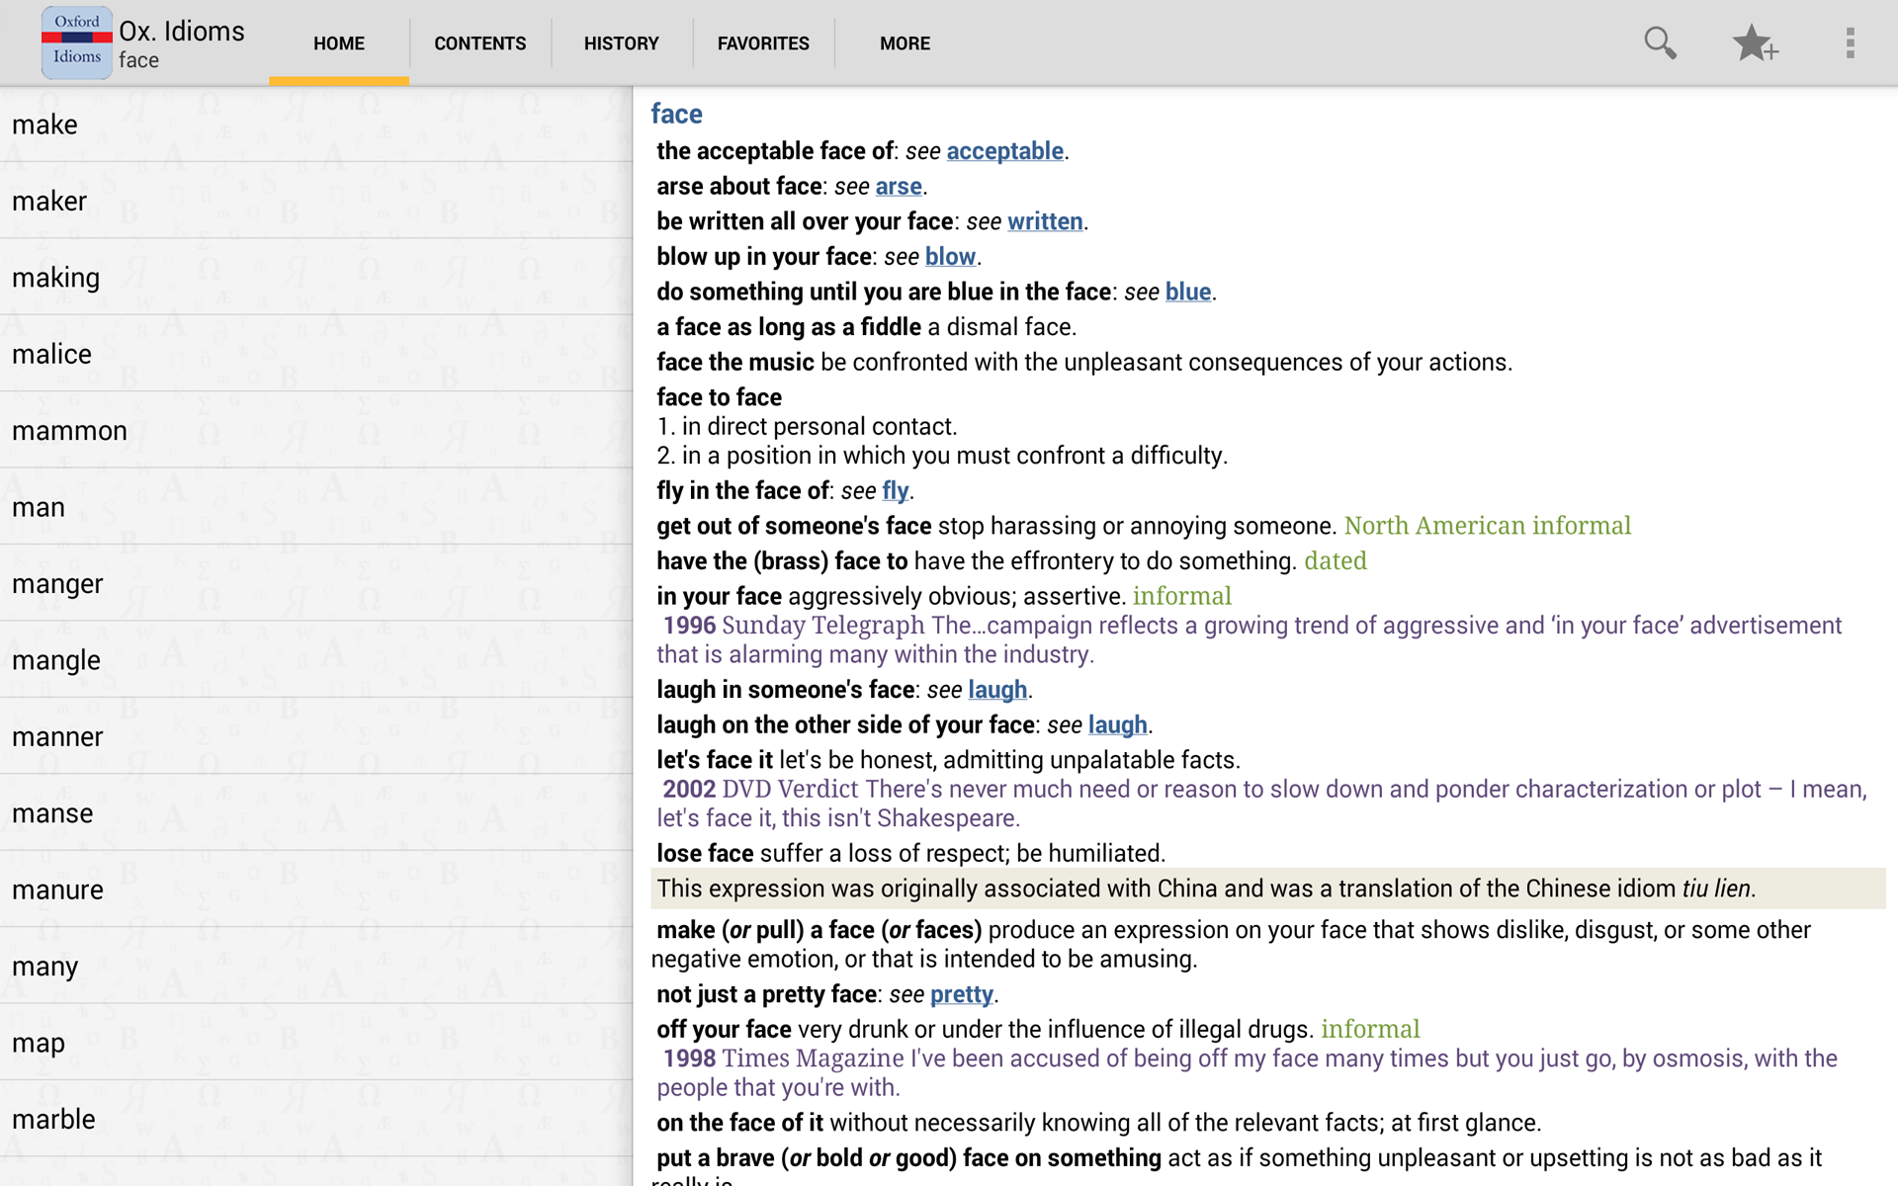Open the search magnifier icon
The image size is (1898, 1186).
point(1660,43)
